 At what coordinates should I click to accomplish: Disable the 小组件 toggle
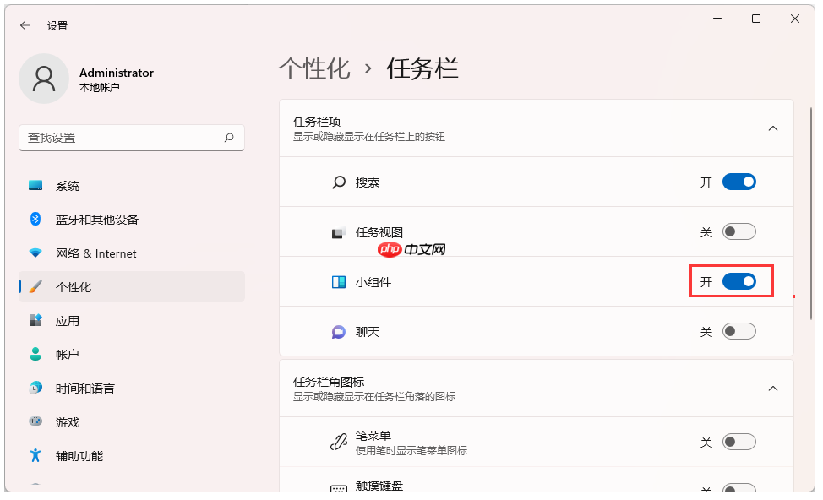coord(739,280)
